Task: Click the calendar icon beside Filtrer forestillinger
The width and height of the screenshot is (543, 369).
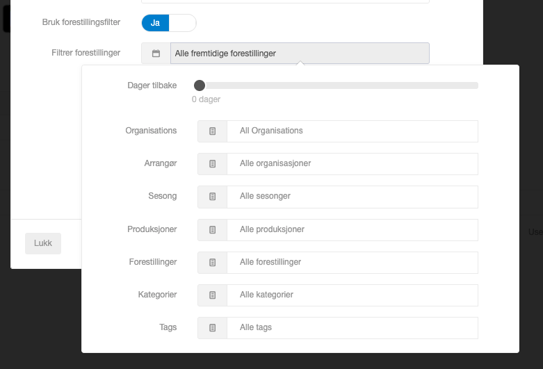Action: [156, 54]
